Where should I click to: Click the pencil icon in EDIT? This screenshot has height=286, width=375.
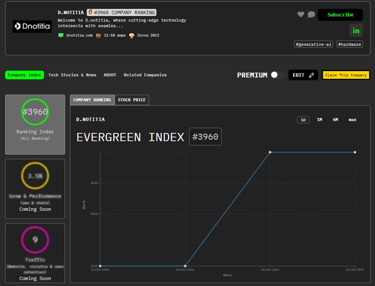tap(312, 75)
